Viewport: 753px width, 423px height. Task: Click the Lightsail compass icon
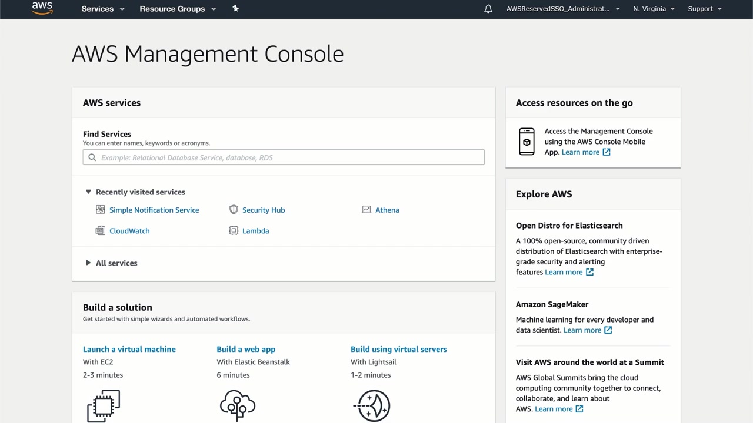(x=372, y=405)
